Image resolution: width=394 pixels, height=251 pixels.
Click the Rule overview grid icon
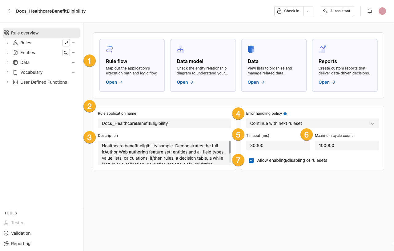click(6, 33)
